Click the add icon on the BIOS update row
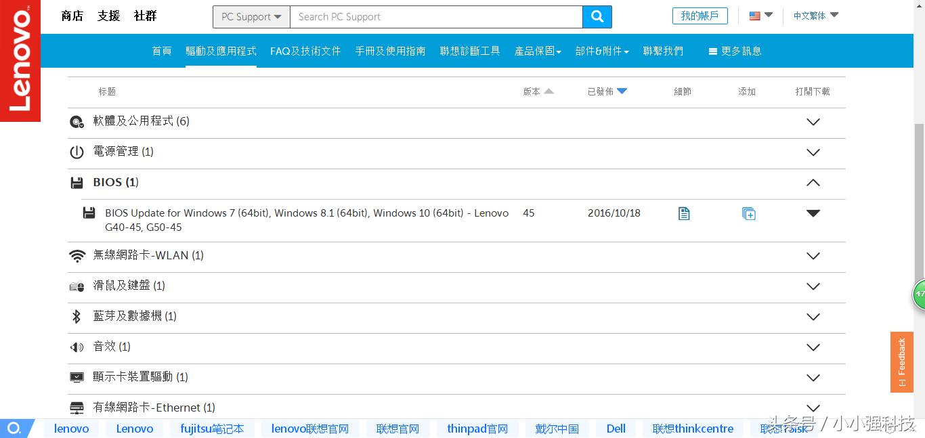This screenshot has width=925, height=438. click(748, 213)
